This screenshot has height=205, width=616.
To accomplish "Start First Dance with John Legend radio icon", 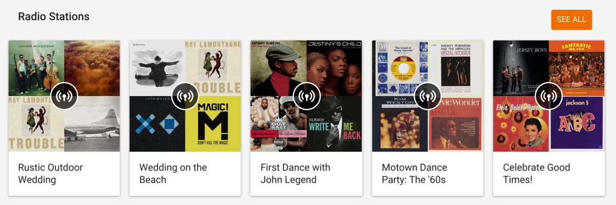I will pyautogui.click(x=306, y=96).
